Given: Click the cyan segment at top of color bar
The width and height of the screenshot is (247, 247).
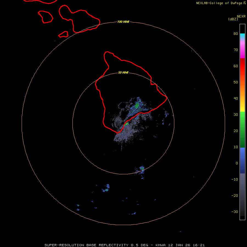Looking at the screenshot, I should [x=242, y=36].
